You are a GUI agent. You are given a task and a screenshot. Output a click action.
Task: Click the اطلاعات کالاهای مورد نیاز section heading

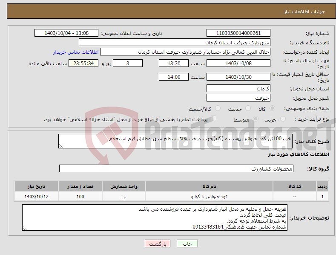(x=298, y=154)
